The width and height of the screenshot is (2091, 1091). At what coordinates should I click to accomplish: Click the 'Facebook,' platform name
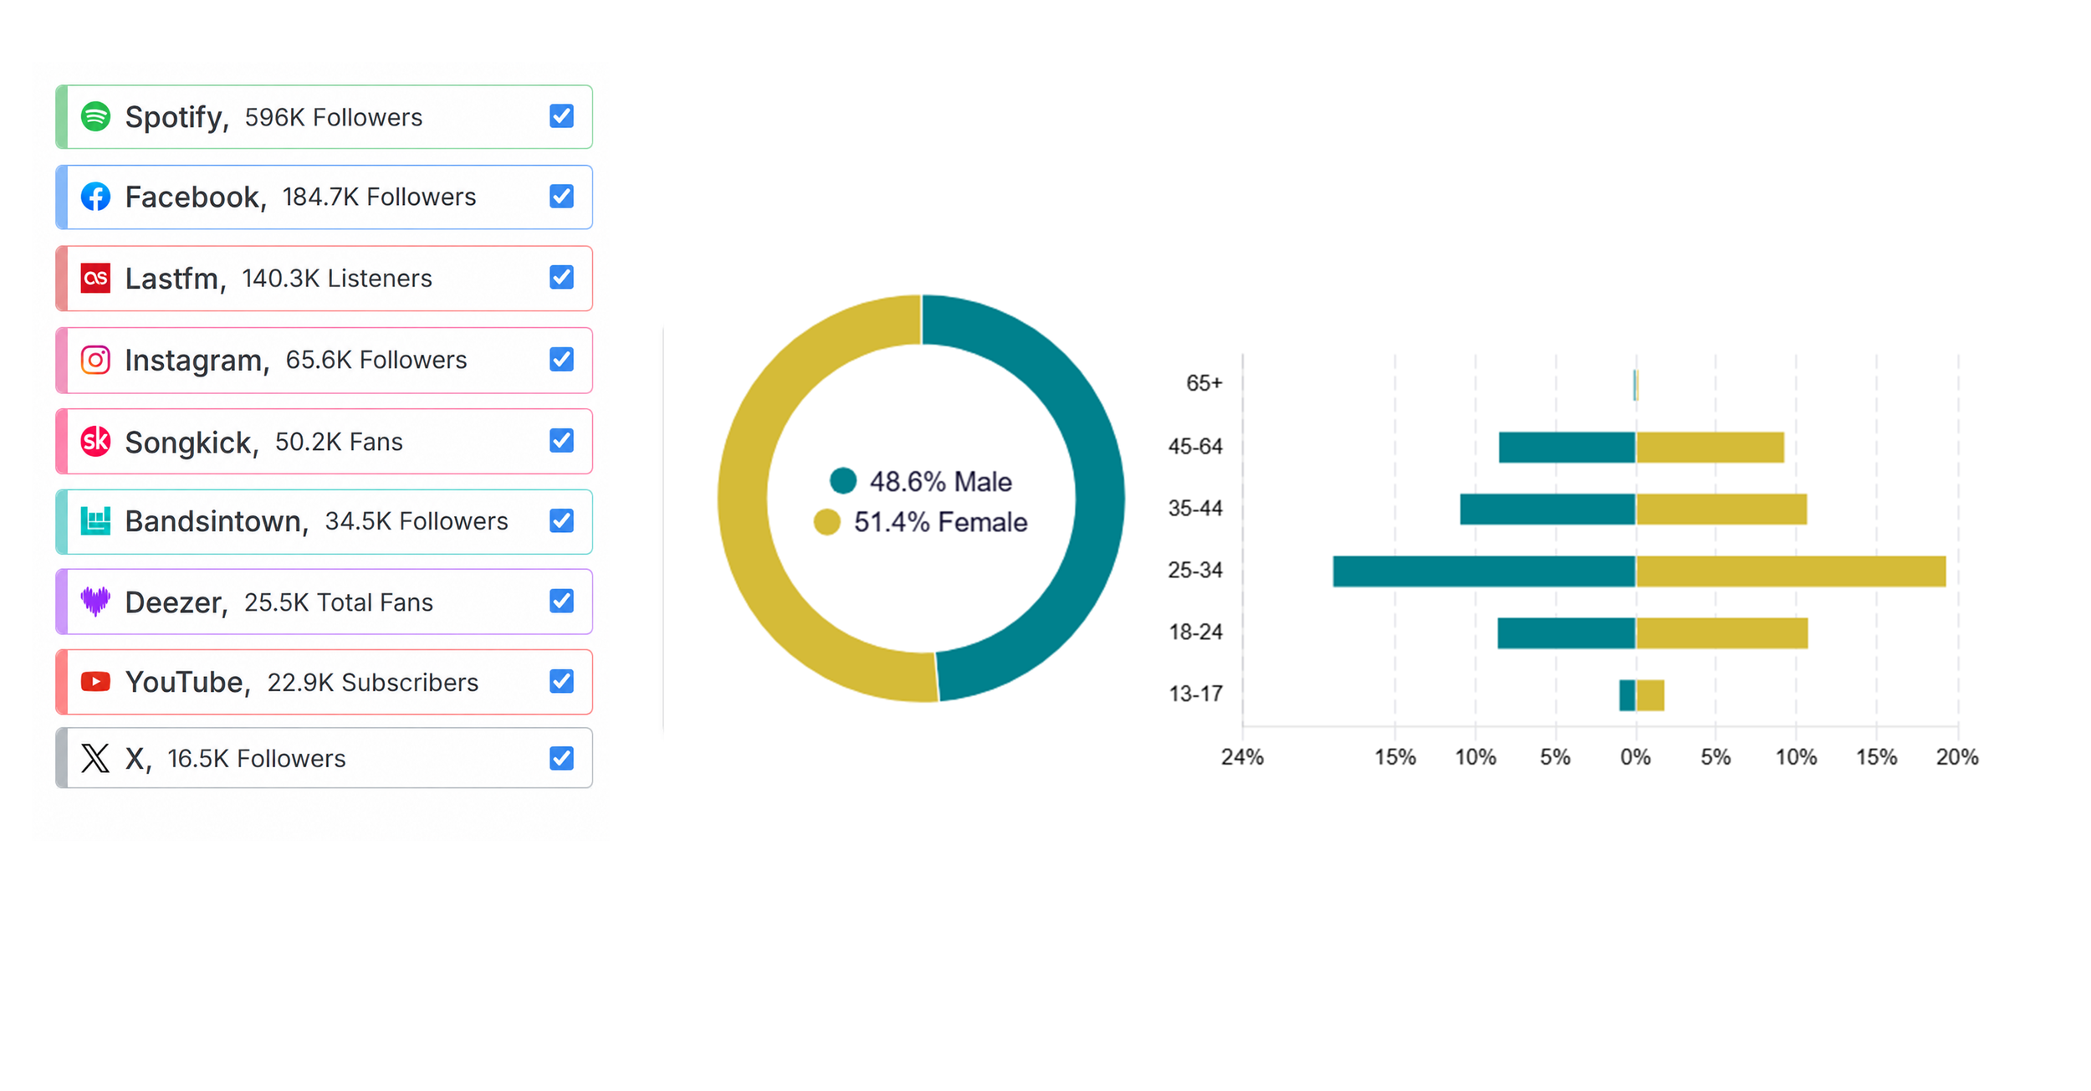click(196, 197)
